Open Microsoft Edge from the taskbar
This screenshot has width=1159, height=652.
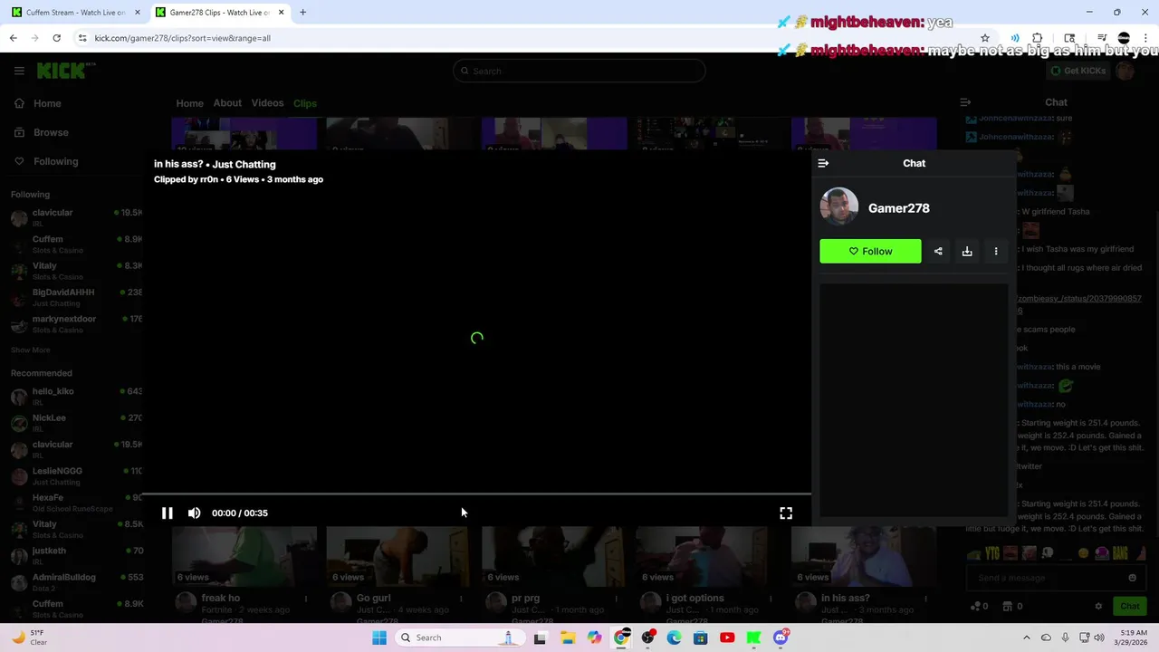(x=674, y=638)
